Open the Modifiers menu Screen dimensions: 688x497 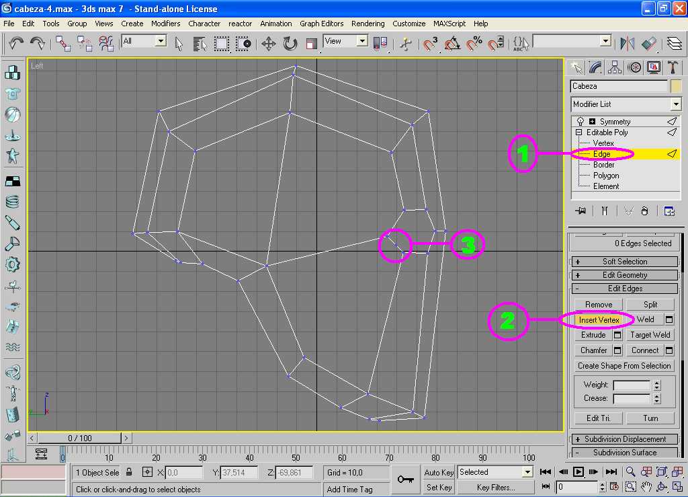(x=165, y=24)
